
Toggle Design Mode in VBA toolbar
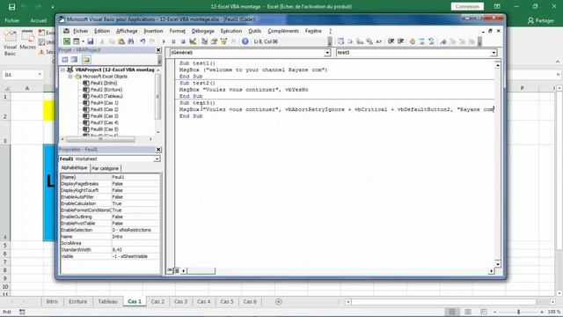tap(193, 41)
